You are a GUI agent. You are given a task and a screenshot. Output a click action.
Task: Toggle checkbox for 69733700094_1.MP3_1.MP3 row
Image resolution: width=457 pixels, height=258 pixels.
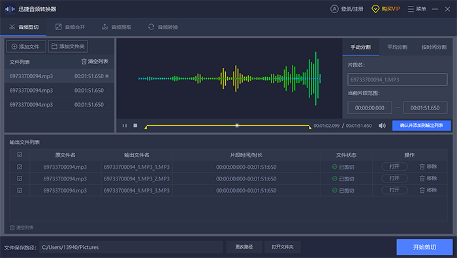click(x=20, y=167)
